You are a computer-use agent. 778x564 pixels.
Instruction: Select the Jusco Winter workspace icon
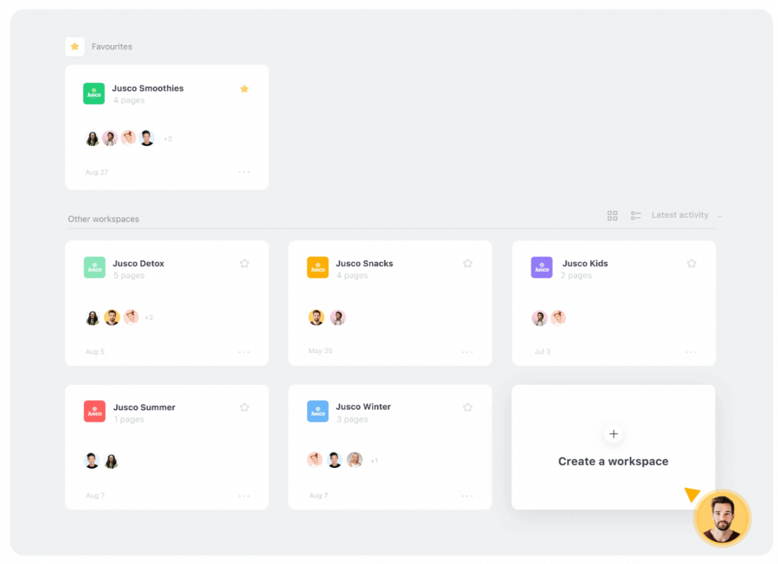point(317,411)
